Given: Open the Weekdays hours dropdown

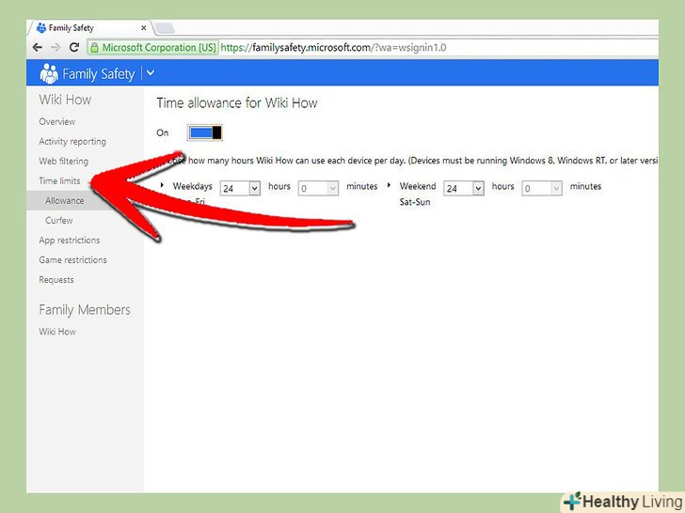Looking at the screenshot, I should coord(240,188).
